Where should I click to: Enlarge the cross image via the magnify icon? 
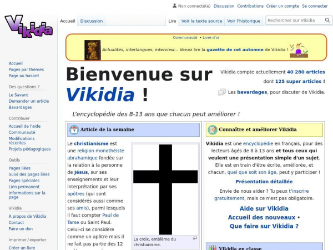point(195,238)
